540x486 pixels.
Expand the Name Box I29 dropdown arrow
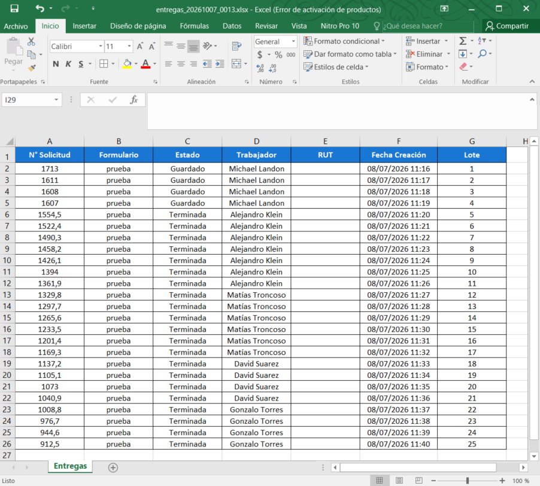56,100
